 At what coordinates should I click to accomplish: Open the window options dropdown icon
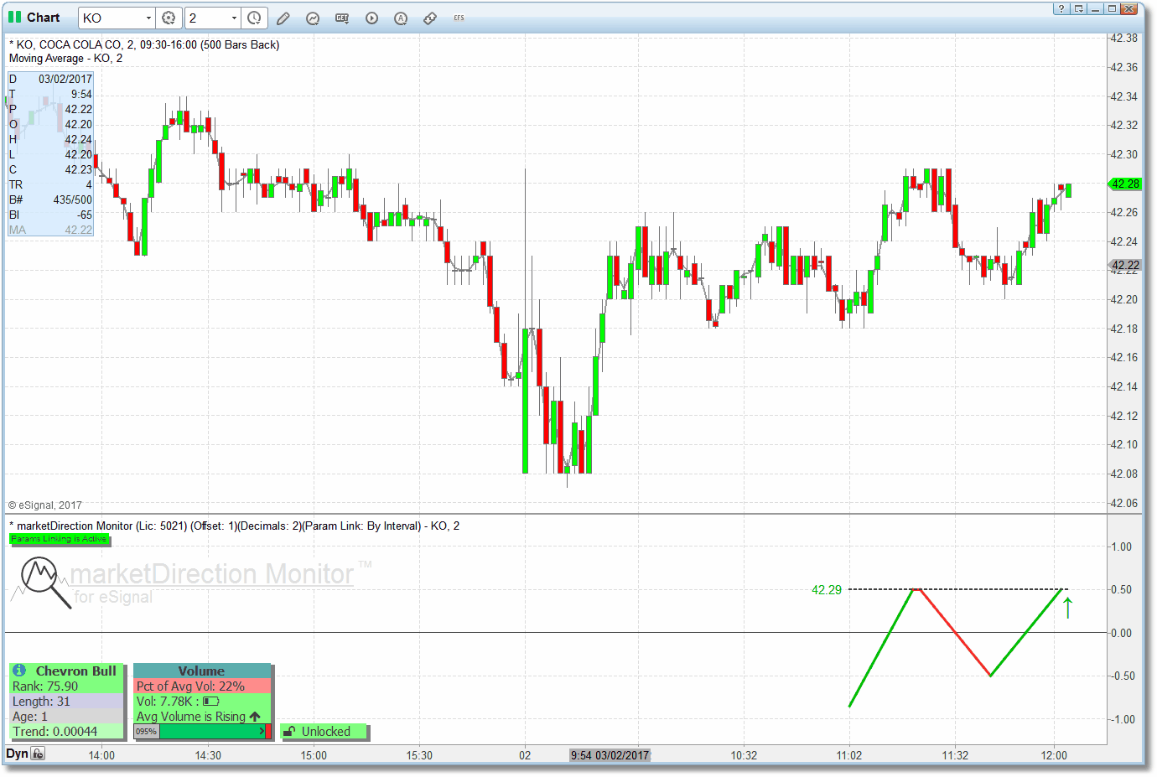point(1078,8)
